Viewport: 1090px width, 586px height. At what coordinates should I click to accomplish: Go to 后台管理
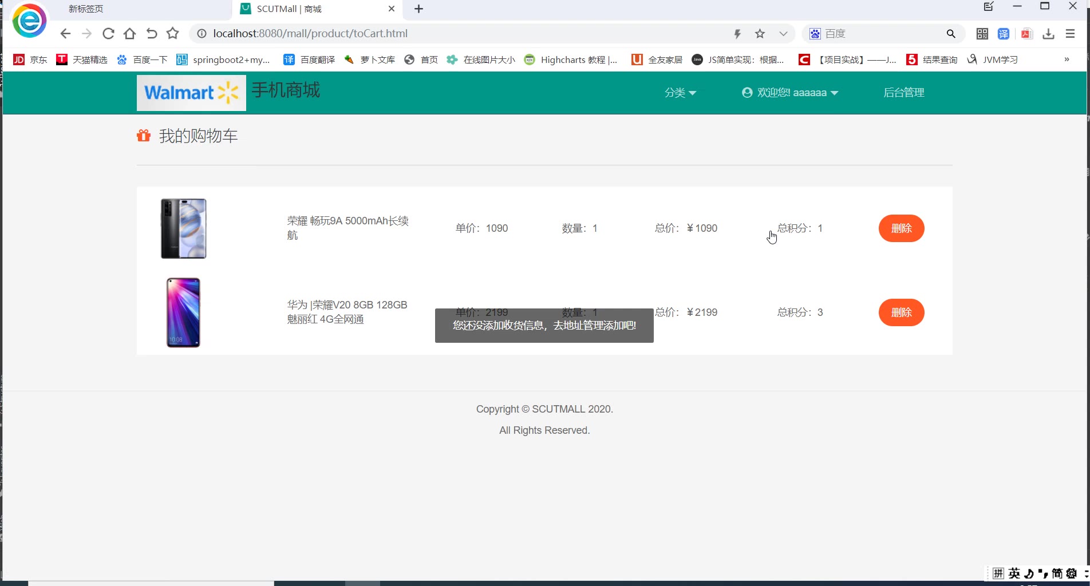click(x=904, y=93)
